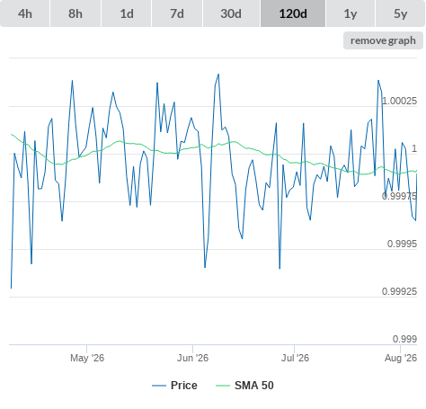Screen dimensions: 426x409
Task: Click the May '26 axis label
Action: click(x=87, y=358)
